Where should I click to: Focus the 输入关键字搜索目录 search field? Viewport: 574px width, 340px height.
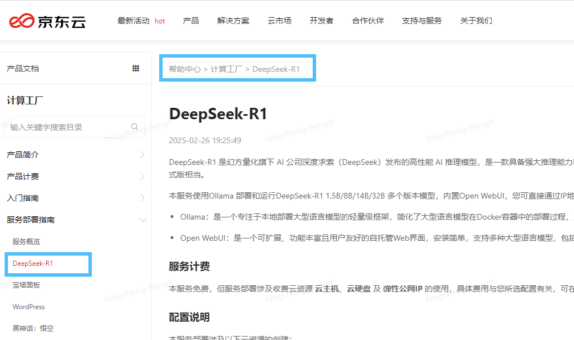click(75, 127)
